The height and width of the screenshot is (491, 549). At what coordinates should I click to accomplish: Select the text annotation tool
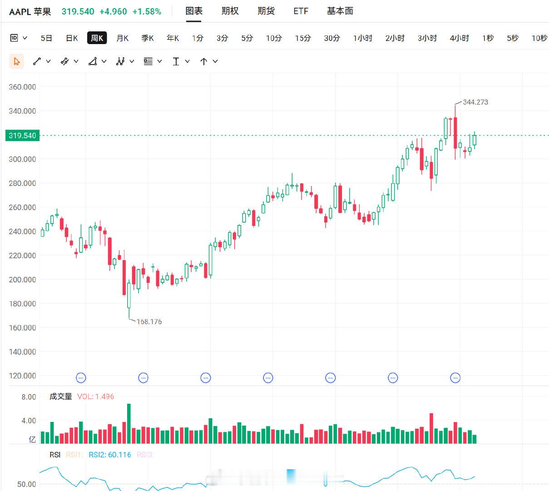point(176,61)
